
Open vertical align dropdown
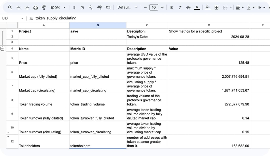pos(251,7)
